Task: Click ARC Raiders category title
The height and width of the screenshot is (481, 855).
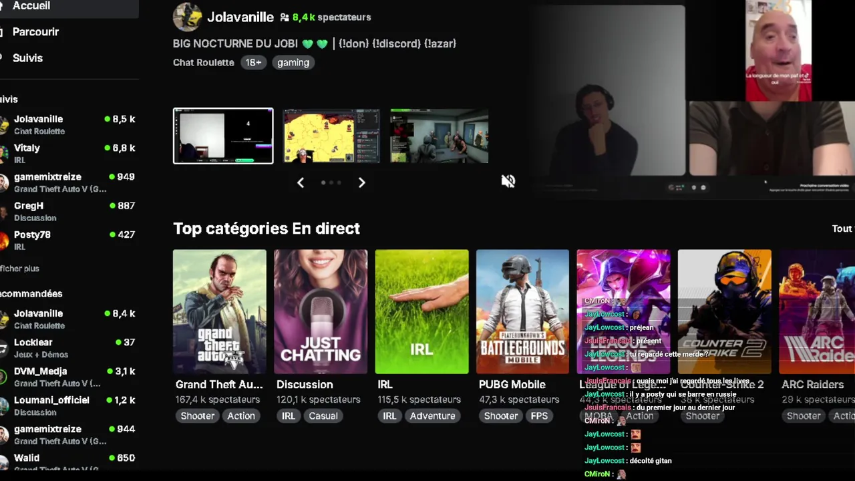Action: (x=812, y=385)
